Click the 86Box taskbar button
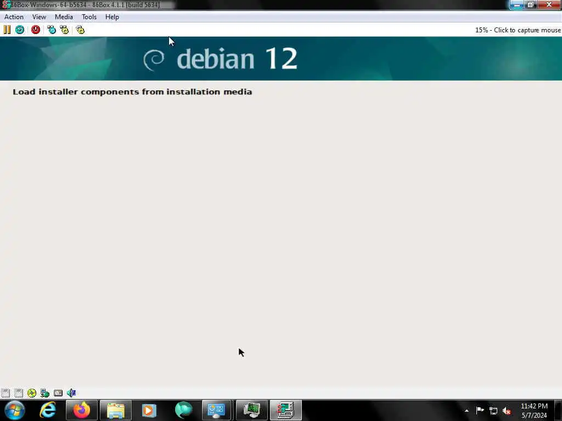562x421 pixels. pos(285,410)
